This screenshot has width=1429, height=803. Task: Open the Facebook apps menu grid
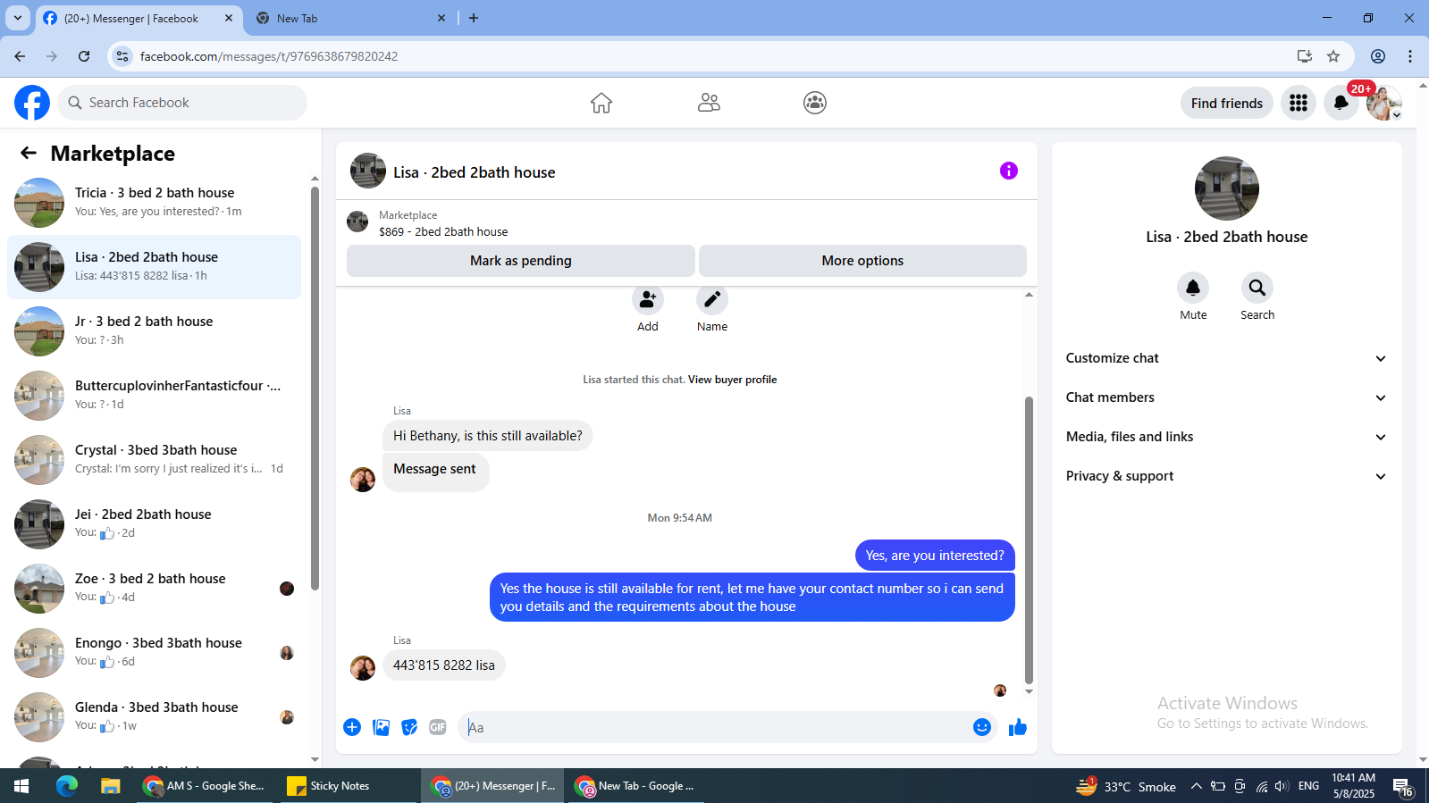1299,103
